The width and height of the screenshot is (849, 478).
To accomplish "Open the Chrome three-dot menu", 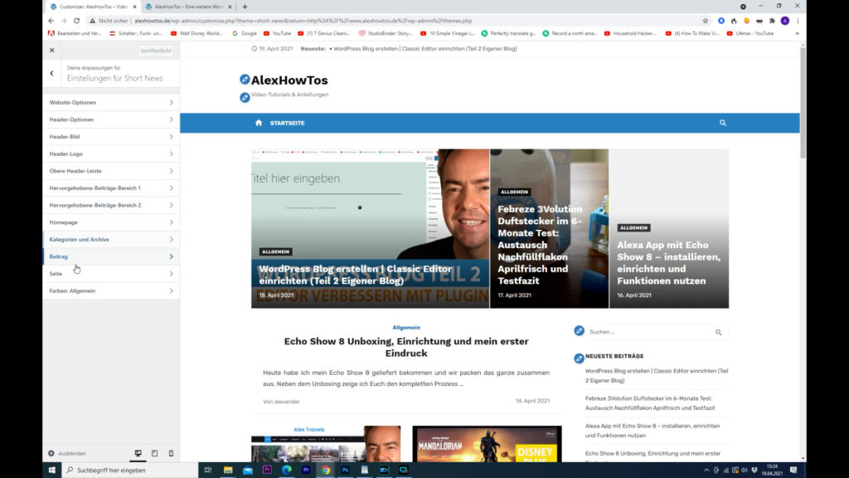I will 798,21.
